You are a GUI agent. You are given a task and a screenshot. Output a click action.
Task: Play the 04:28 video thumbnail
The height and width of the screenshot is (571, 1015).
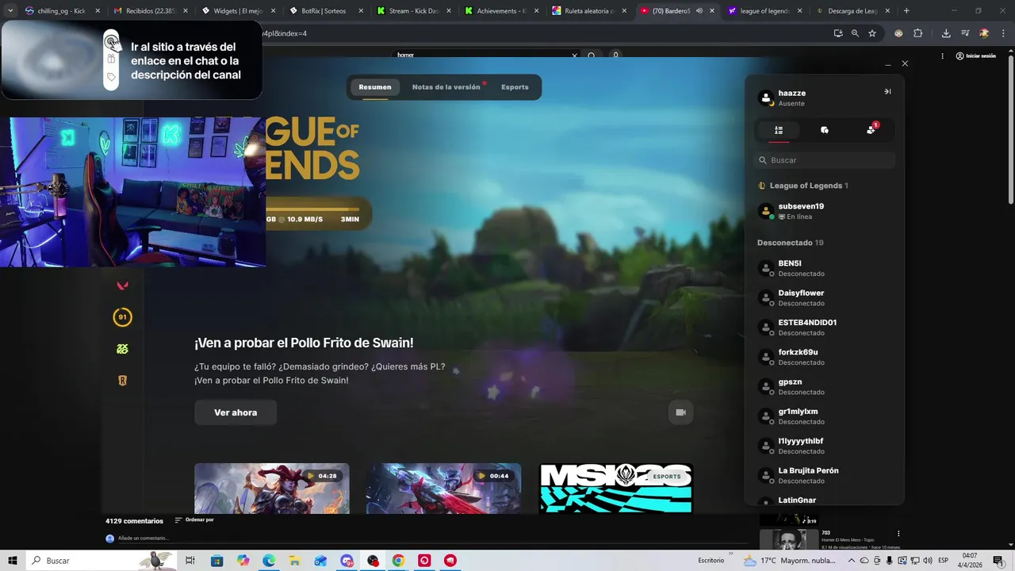[x=272, y=489]
